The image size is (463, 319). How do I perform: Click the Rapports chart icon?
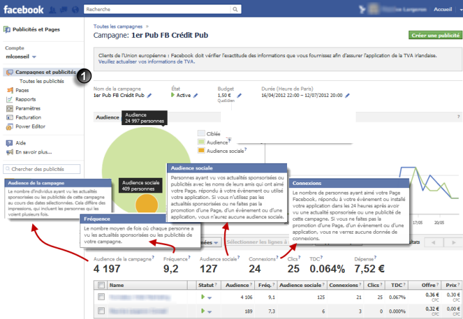coord(10,99)
